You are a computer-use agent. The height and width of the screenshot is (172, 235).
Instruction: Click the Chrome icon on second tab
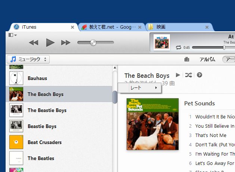click(84, 27)
